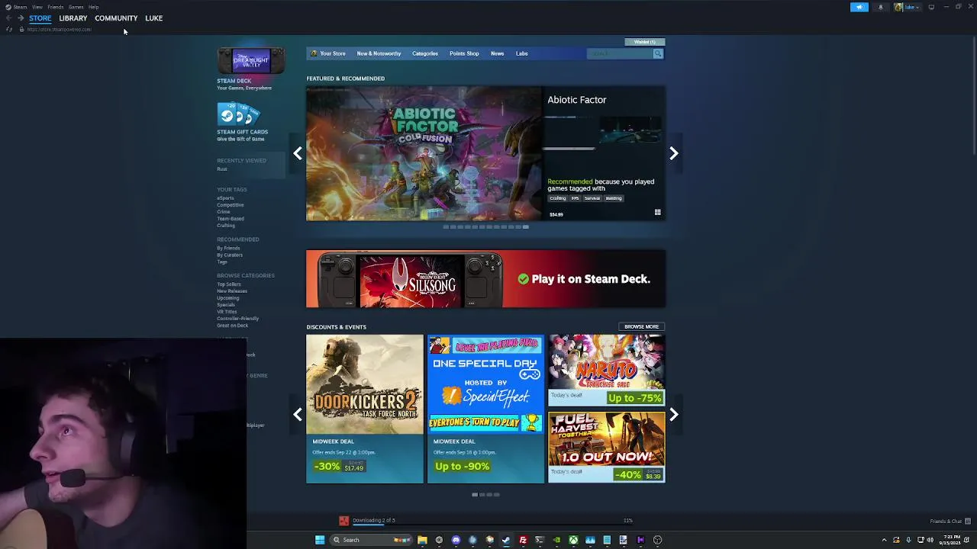Open the Xbox app from the taskbar
The image size is (977, 549).
click(x=573, y=540)
